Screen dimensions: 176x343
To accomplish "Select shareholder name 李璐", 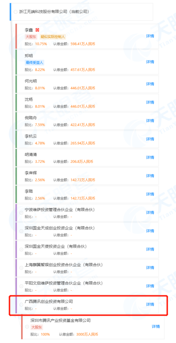I will click(29, 191).
